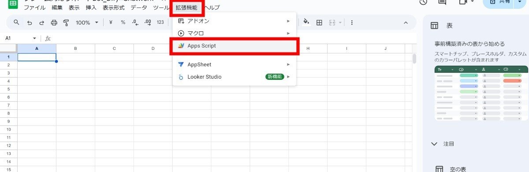The height and width of the screenshot is (172, 529).
Task: Open the toolbar more options menu
Action: coord(352,22)
